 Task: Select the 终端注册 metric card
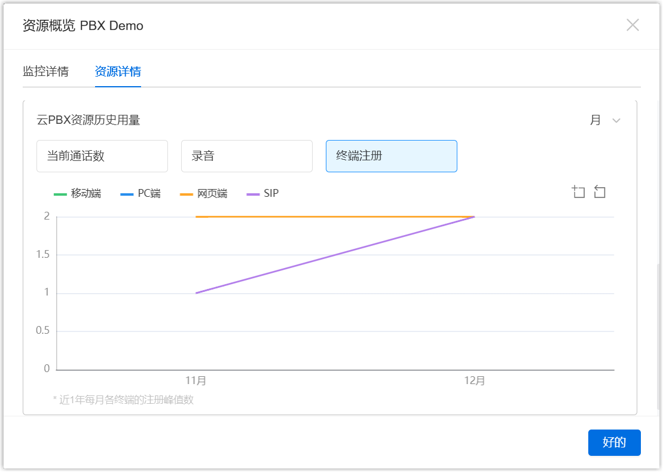[392, 156]
